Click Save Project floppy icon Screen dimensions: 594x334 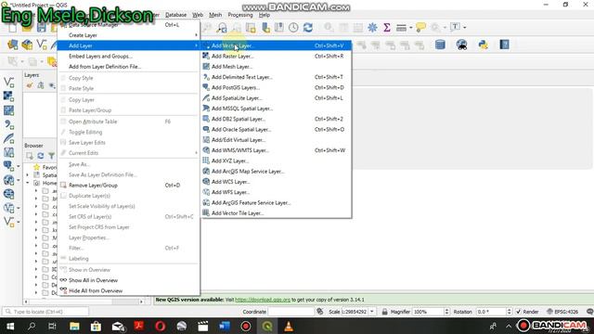click(x=41, y=27)
